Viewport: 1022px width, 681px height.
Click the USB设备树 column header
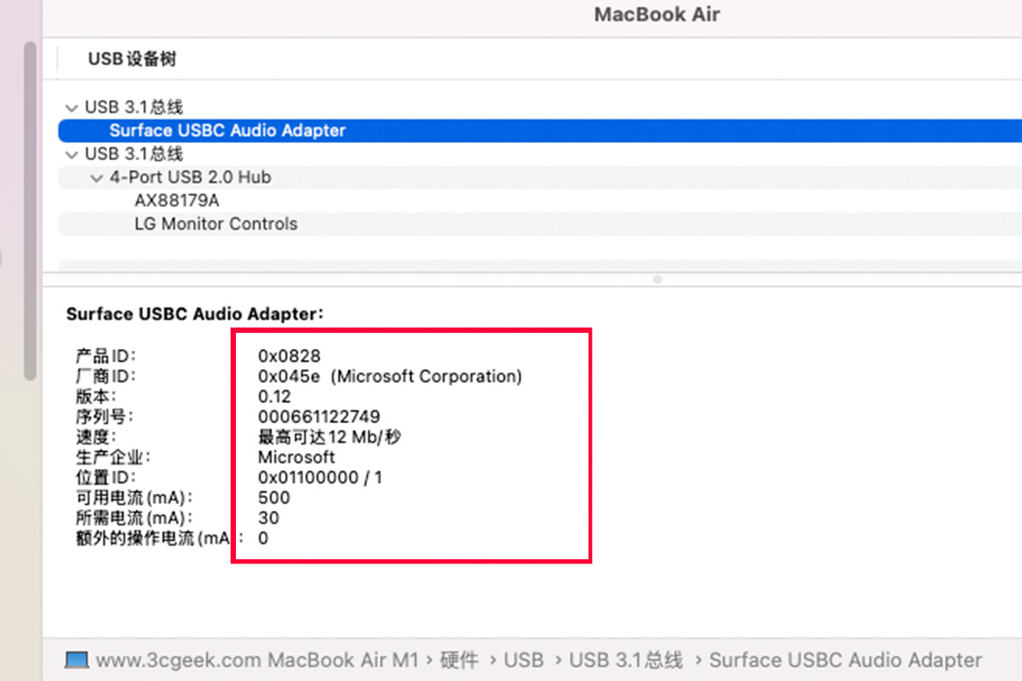coord(132,60)
